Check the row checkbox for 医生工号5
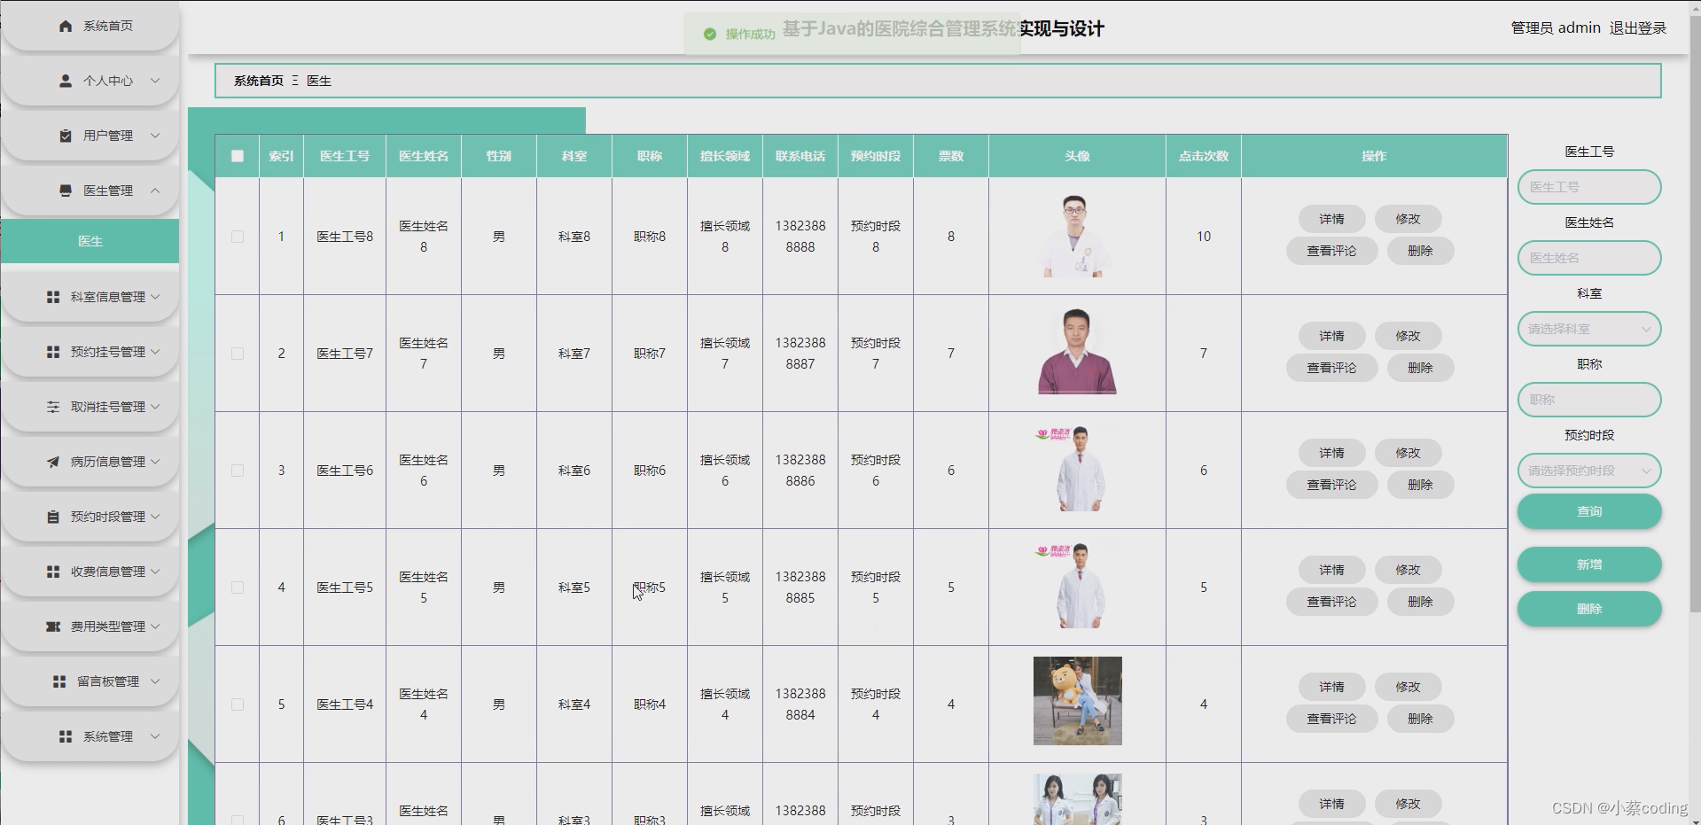 (x=238, y=588)
